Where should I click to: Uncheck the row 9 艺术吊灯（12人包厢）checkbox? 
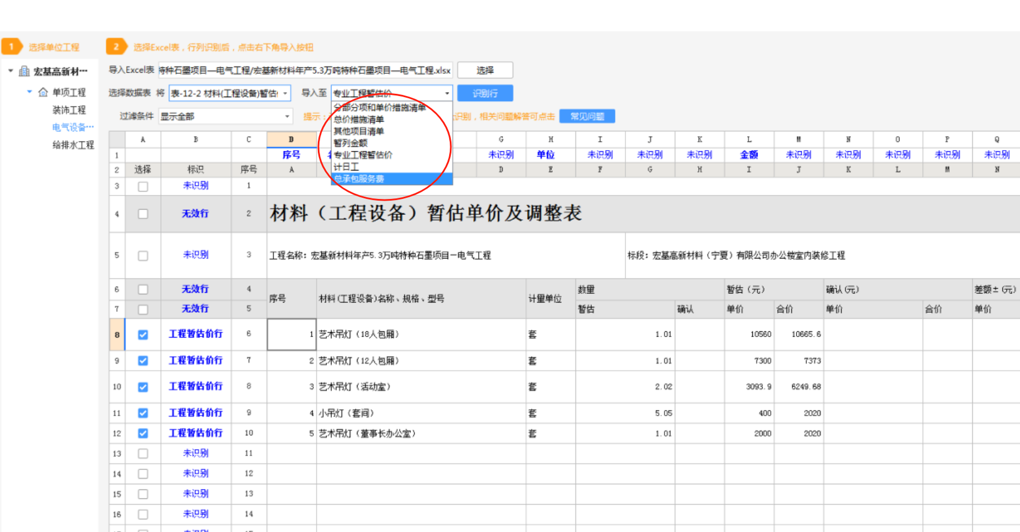(x=143, y=361)
